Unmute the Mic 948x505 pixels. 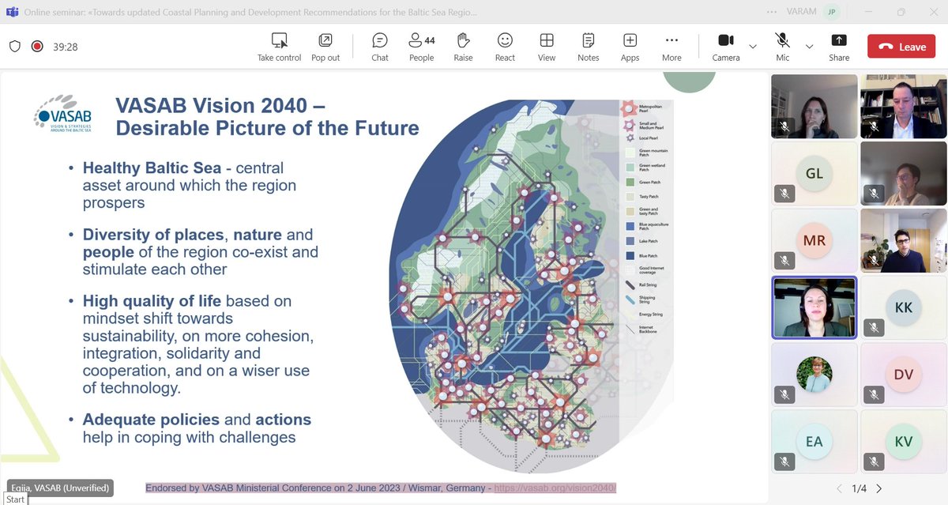point(783,47)
